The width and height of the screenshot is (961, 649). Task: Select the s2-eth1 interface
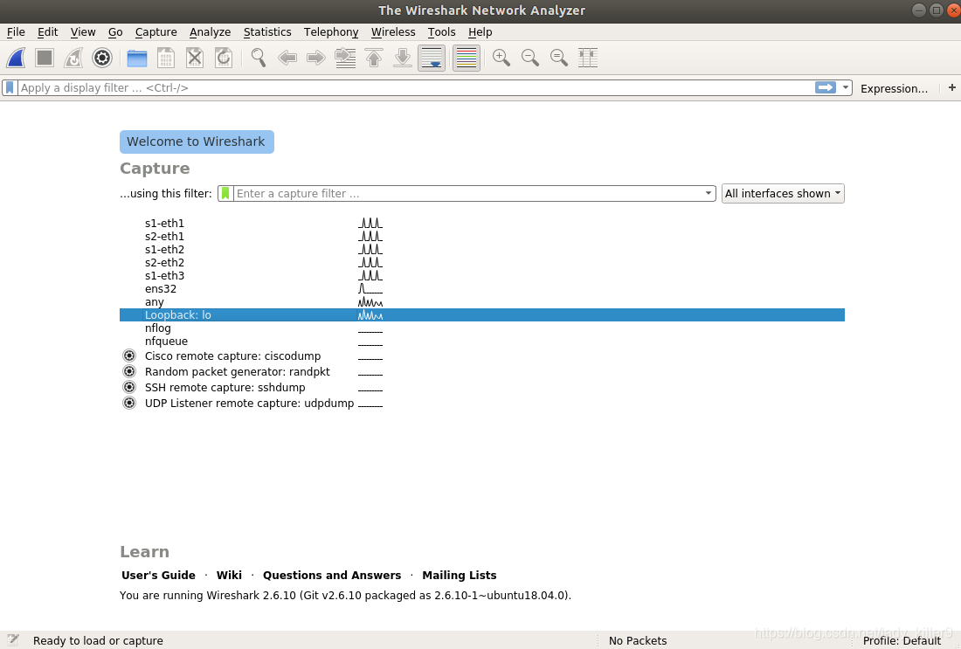[481, 237]
